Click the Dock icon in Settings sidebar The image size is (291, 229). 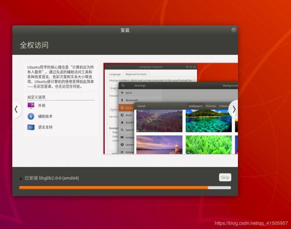pos(122,115)
